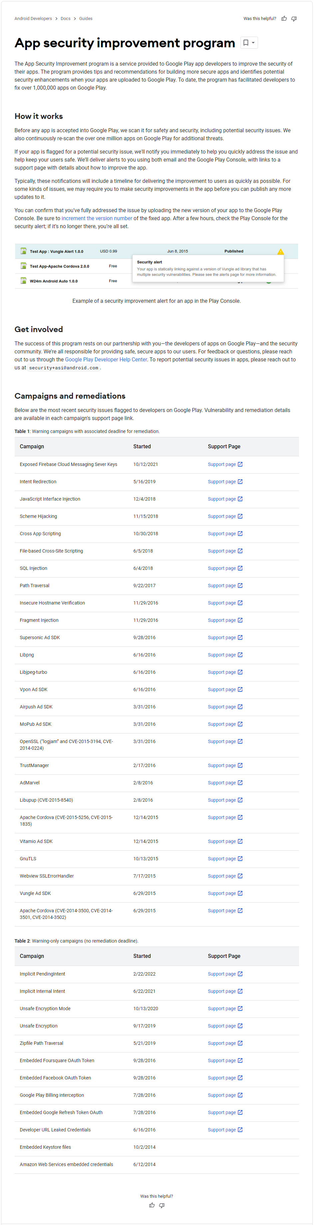Click the 'How it works' heading
The image size is (314, 1225).
(39, 116)
